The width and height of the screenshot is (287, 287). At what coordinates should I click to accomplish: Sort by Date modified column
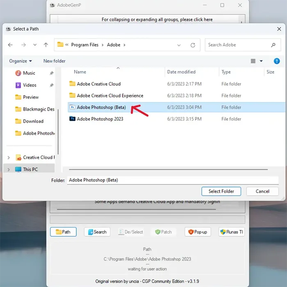[181, 72]
